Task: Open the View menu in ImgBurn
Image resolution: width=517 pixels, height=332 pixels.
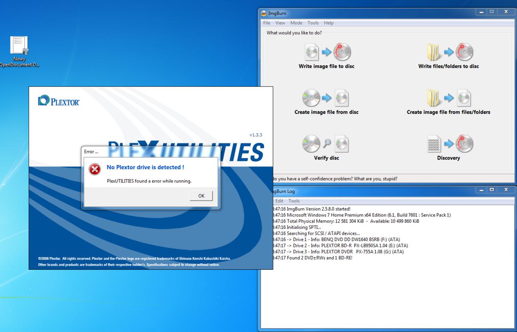Action: pyautogui.click(x=280, y=23)
